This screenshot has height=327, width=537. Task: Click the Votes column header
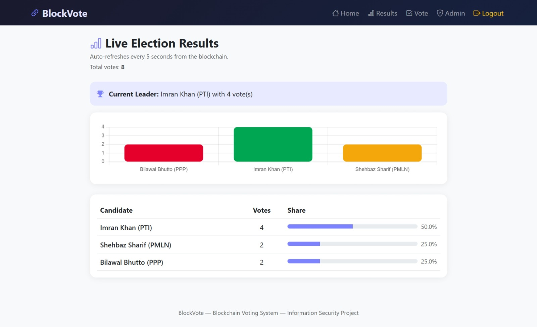click(x=261, y=210)
